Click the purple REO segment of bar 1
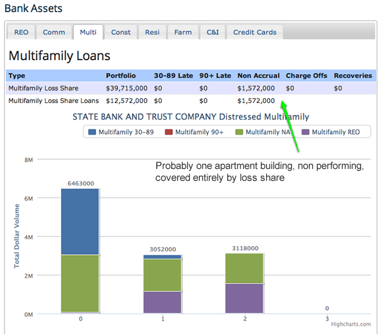 163,302
